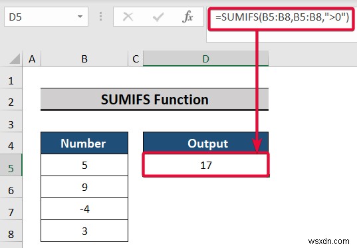Viewport: 357px width, 248px height.
Task: Click the 'Output' header cell
Action: pos(206,143)
